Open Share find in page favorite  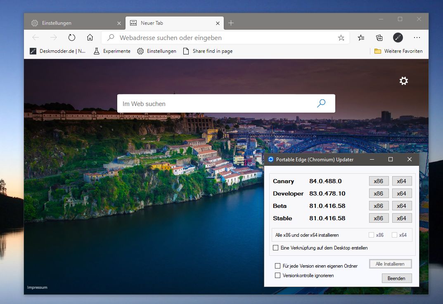pyautogui.click(x=208, y=51)
